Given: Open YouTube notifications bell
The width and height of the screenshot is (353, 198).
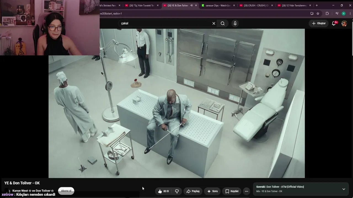Looking at the screenshot, I should [334, 23].
